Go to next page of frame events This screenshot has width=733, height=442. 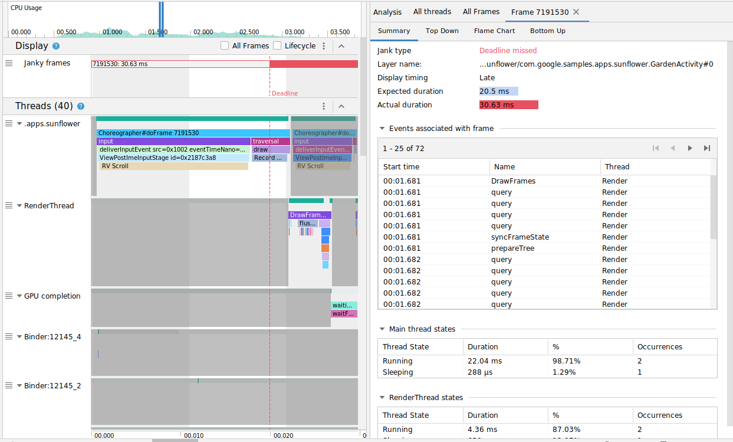[x=690, y=148]
